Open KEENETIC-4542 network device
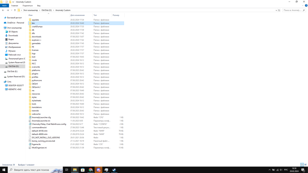 click(15, 89)
